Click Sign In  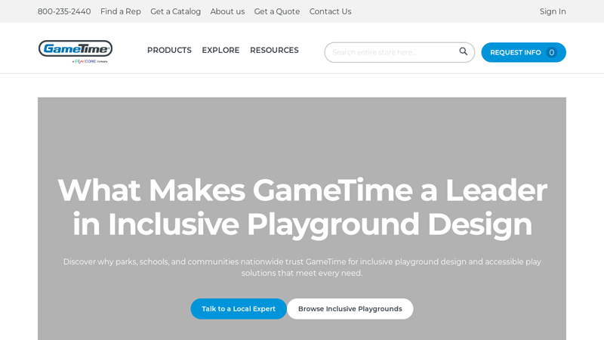point(553,11)
